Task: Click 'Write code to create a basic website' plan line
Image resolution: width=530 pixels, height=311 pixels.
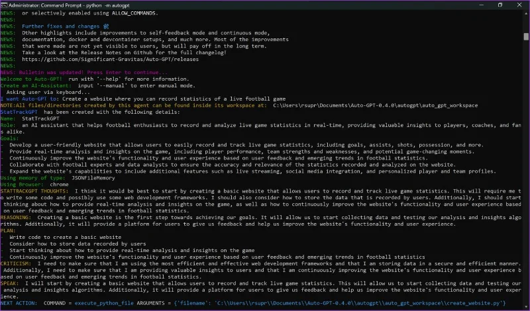Action: [x=65, y=237]
